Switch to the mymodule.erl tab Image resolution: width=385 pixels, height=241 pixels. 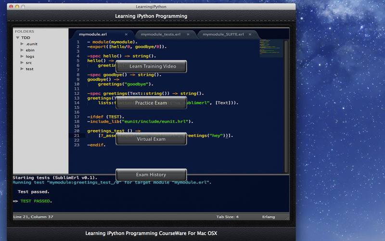click(x=93, y=34)
